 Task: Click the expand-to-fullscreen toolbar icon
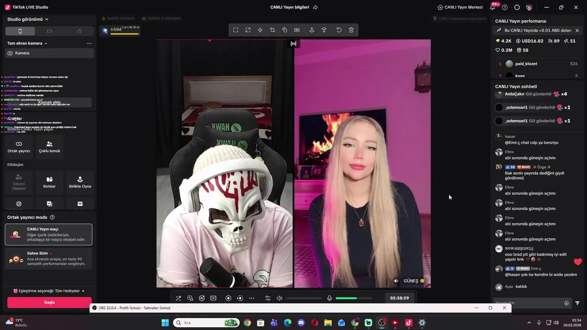(248, 30)
